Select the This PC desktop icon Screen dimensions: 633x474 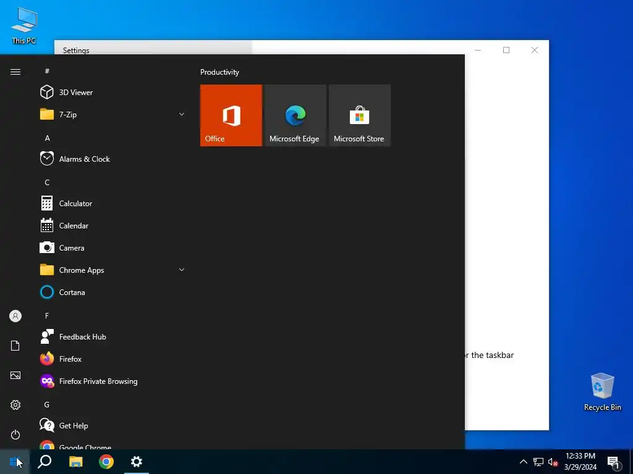[x=24, y=25]
